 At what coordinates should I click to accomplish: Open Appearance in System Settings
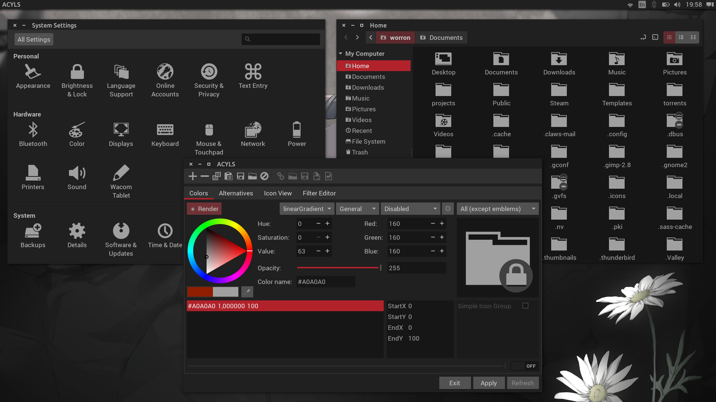[33, 77]
